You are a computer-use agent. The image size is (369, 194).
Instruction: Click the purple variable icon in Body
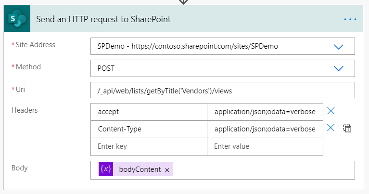point(106,170)
